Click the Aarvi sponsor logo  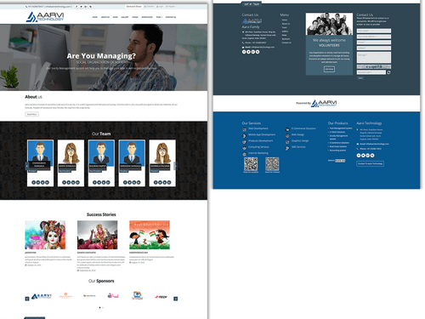[42, 297]
